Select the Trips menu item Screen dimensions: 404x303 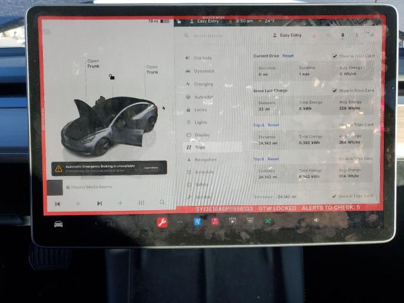213,147
